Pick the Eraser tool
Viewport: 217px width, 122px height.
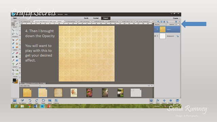pos(17,53)
